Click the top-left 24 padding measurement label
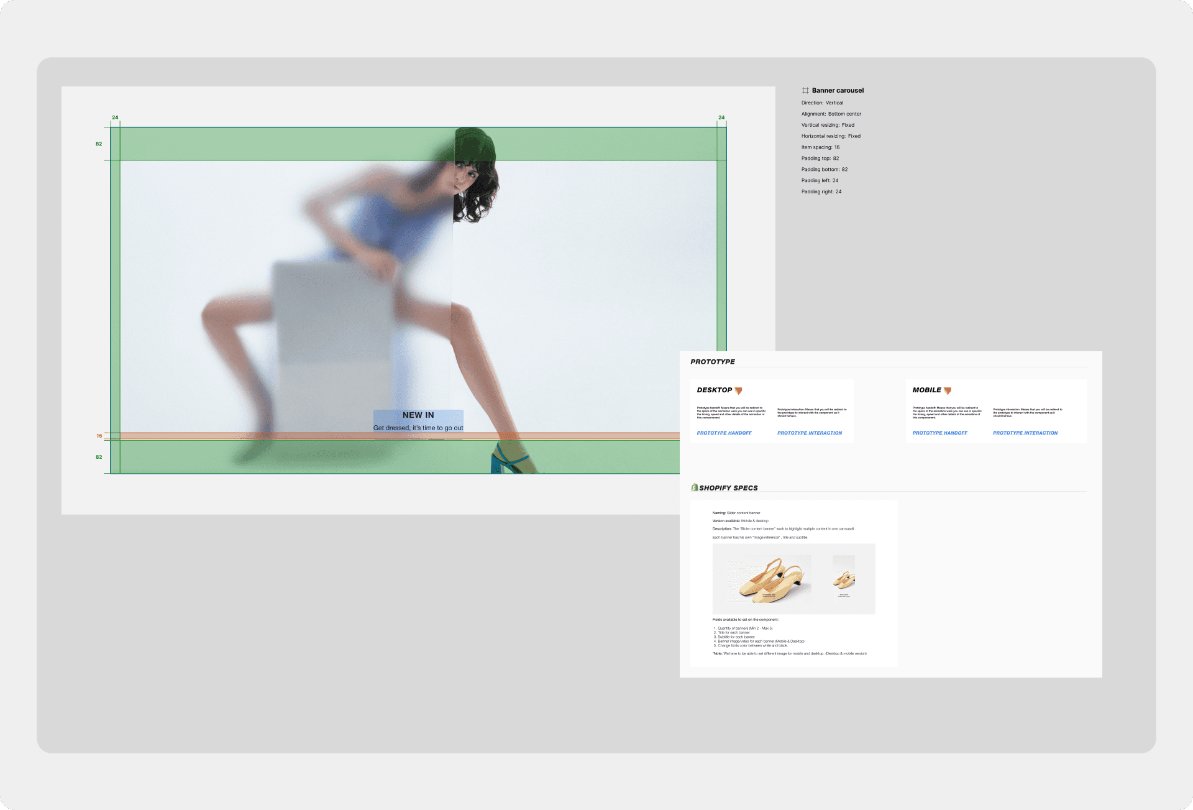 [x=115, y=117]
